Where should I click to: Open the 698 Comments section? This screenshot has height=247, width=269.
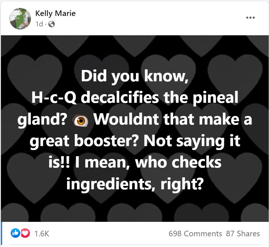[195, 233]
